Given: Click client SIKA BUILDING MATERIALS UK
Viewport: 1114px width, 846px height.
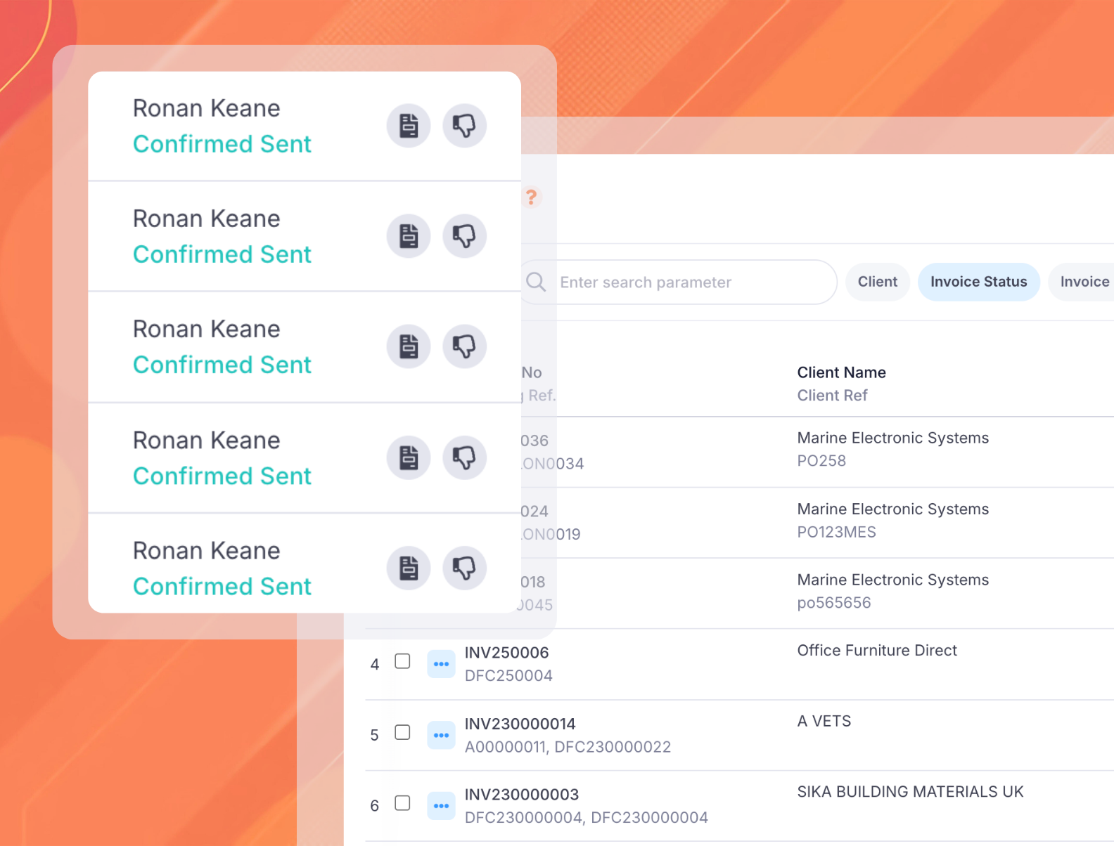Looking at the screenshot, I should click(x=910, y=792).
